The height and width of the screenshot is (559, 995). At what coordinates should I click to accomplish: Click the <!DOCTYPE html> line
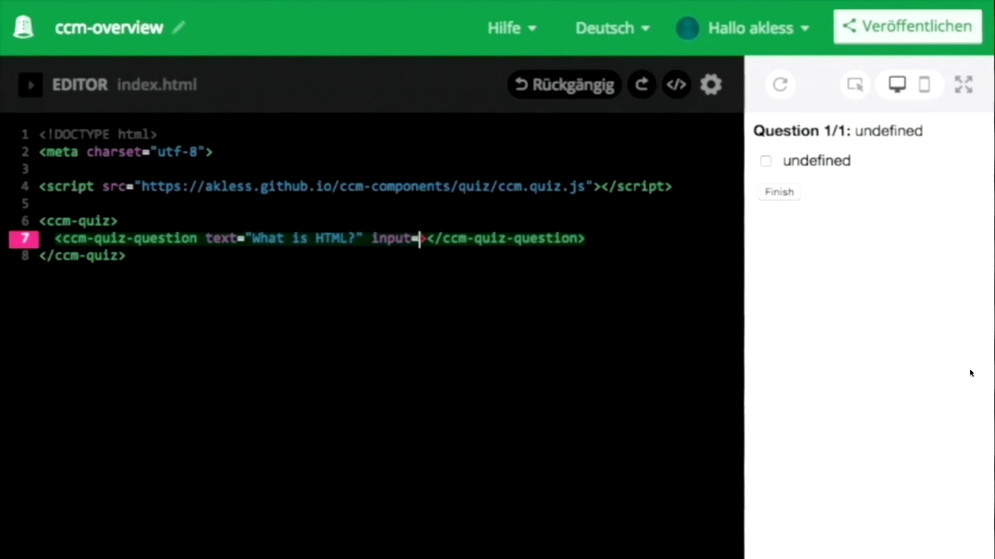98,135
